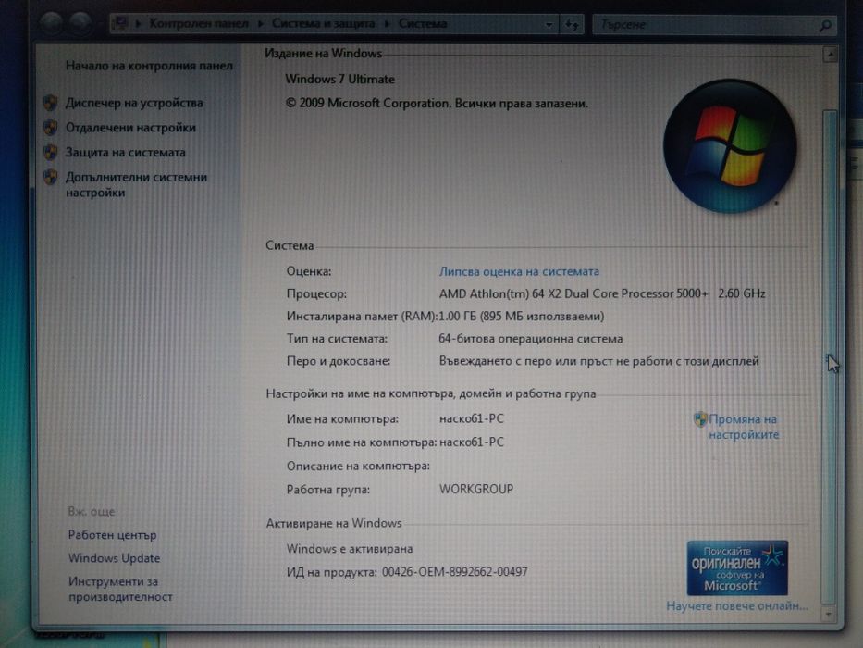Open Работен център link
This screenshot has width=863, height=648.
coord(112,535)
